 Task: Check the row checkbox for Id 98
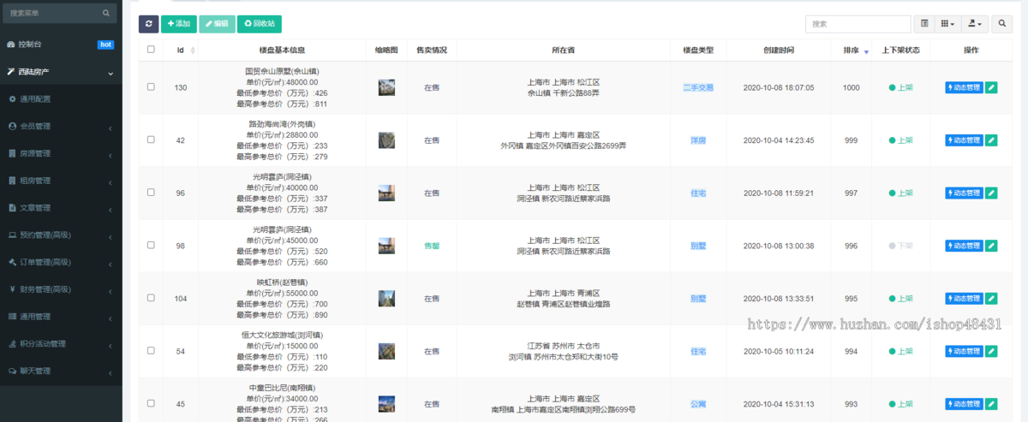151,246
